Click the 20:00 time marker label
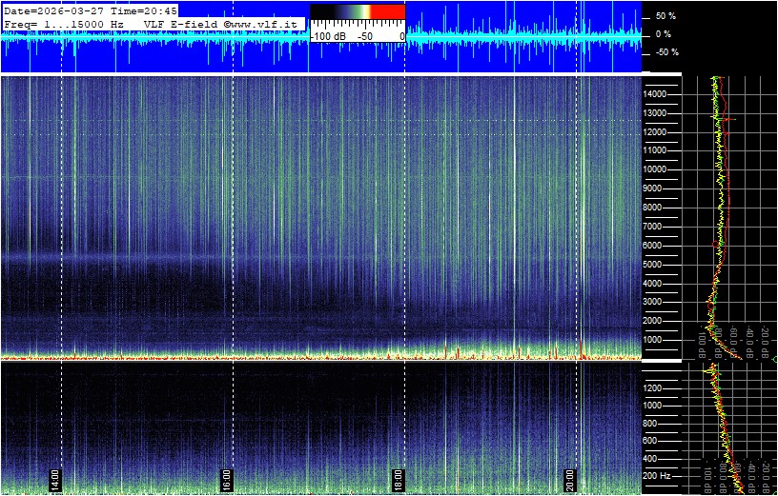This screenshot has width=778, height=496. click(569, 480)
